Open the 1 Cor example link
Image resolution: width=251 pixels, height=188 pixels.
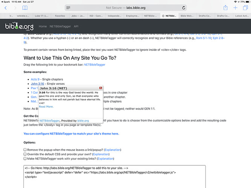click(x=34, y=92)
